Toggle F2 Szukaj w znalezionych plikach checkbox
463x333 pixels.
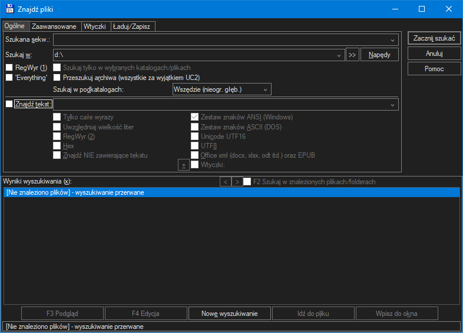click(x=247, y=182)
